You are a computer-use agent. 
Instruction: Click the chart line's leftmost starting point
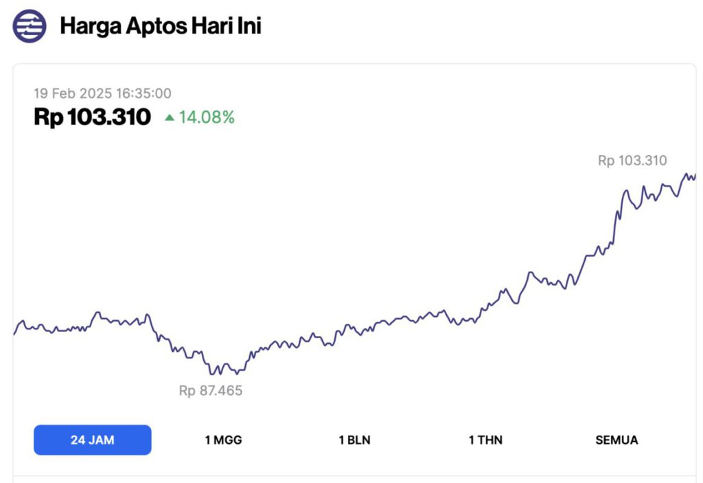(x=14, y=333)
